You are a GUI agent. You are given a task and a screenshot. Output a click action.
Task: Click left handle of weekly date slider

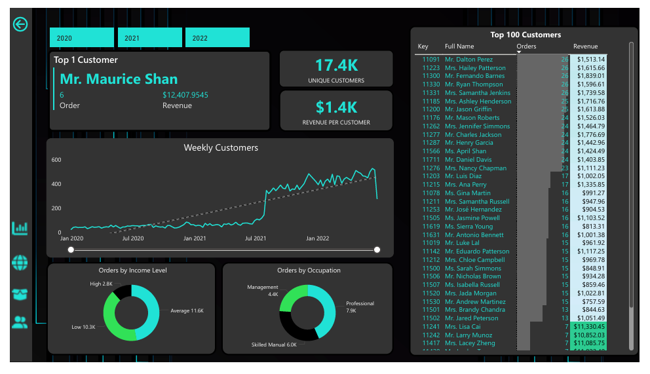pyautogui.click(x=71, y=250)
